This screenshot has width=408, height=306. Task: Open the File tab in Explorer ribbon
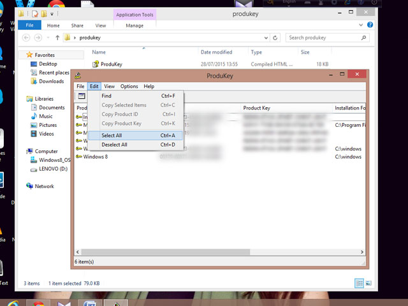(29, 25)
